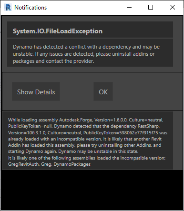Click the Show Details button

pos(36,91)
